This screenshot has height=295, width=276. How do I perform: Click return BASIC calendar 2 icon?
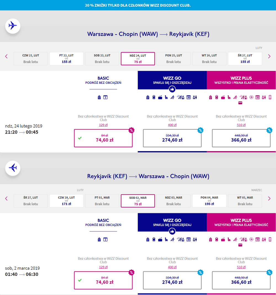tap(105, 239)
